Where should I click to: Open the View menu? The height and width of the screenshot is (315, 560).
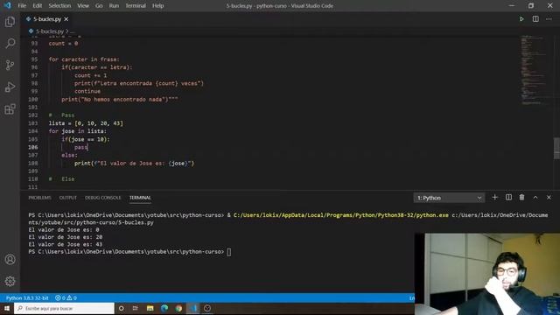[x=83, y=6]
